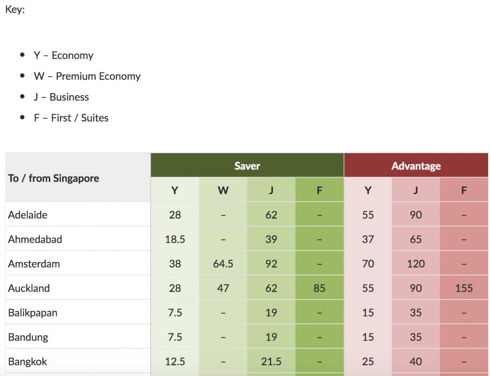Image resolution: width=491 pixels, height=376 pixels.
Task: Click the Saver column group header
Action: pos(247,166)
